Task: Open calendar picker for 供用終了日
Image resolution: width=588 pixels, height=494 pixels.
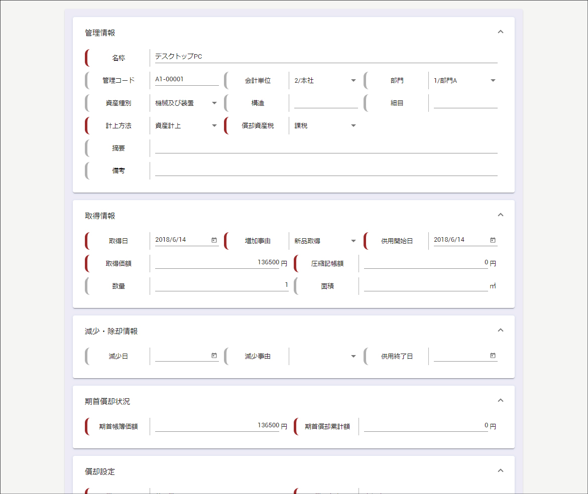Action: (x=493, y=356)
